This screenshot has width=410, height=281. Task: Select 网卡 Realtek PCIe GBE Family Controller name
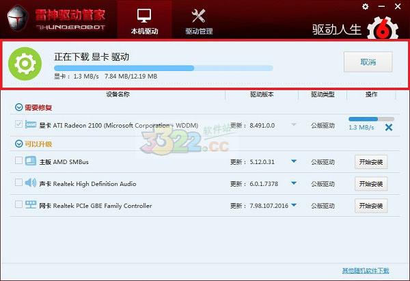[x=96, y=206]
